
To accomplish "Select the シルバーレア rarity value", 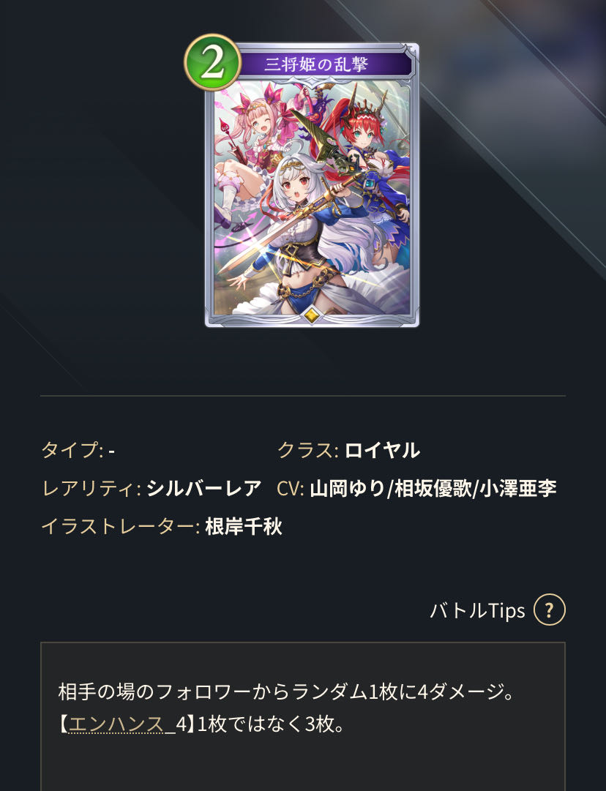I will point(204,488).
